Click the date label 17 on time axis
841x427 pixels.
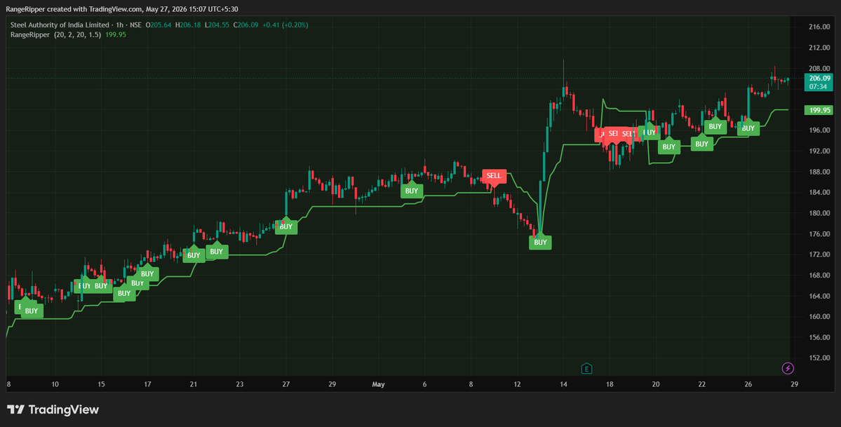[x=147, y=385]
